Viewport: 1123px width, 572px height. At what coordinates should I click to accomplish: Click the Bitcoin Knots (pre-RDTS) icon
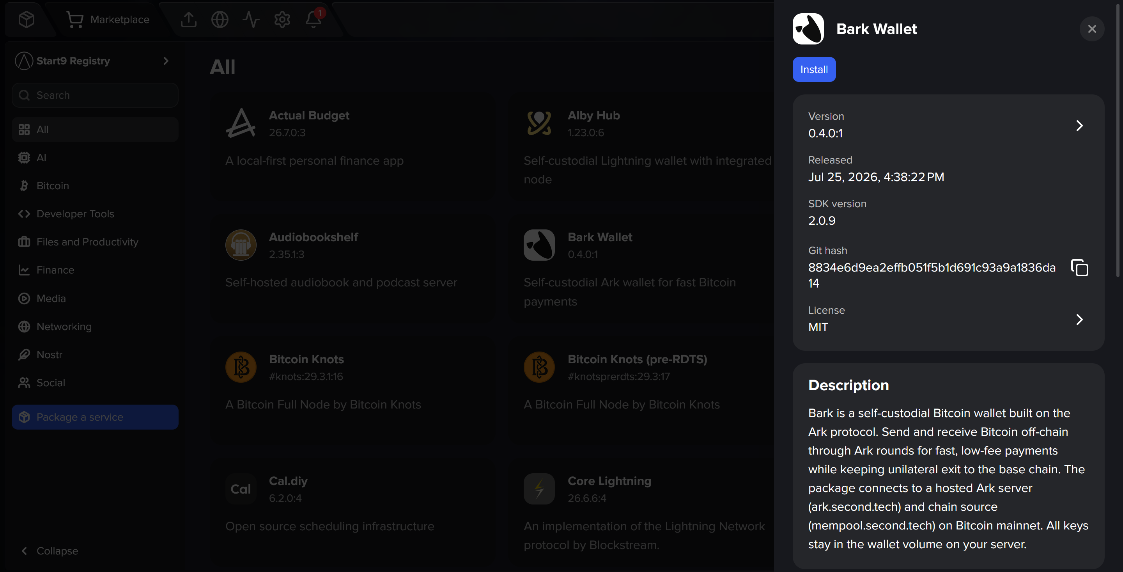coord(539,367)
